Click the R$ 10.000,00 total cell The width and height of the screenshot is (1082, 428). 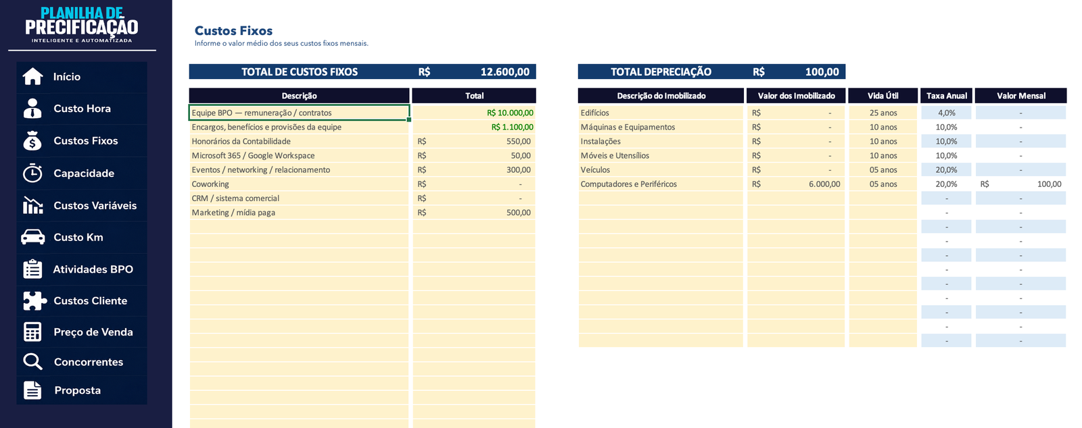[474, 113]
